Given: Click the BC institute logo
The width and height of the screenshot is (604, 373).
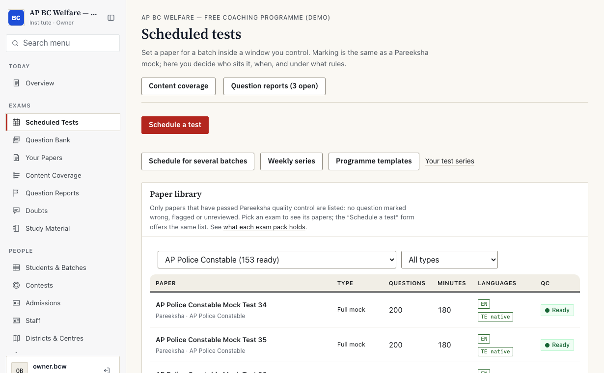Looking at the screenshot, I should (16, 18).
